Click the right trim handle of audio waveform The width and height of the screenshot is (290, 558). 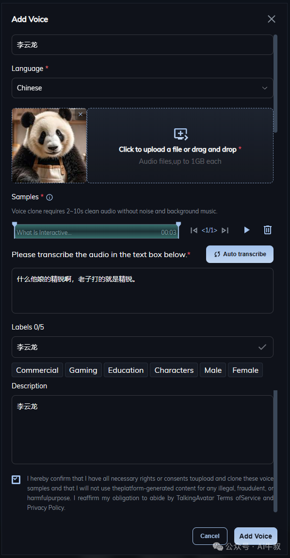178,225
